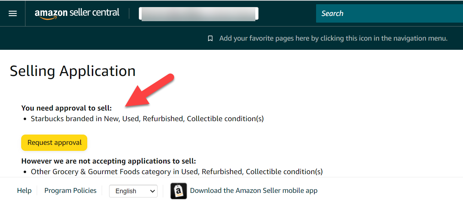Click the 'Add your favorite pages here' hint
The width and height of the screenshot is (463, 213).
tap(333, 38)
